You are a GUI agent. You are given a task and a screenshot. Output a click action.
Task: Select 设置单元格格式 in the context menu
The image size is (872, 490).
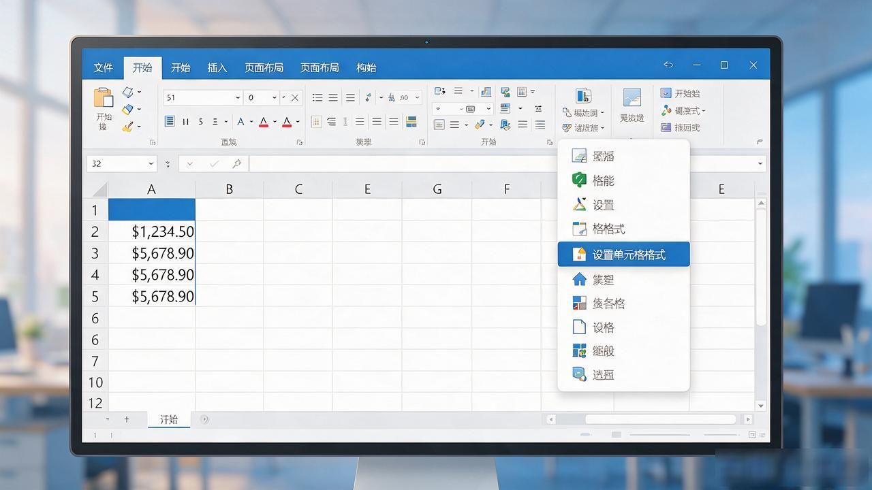623,255
